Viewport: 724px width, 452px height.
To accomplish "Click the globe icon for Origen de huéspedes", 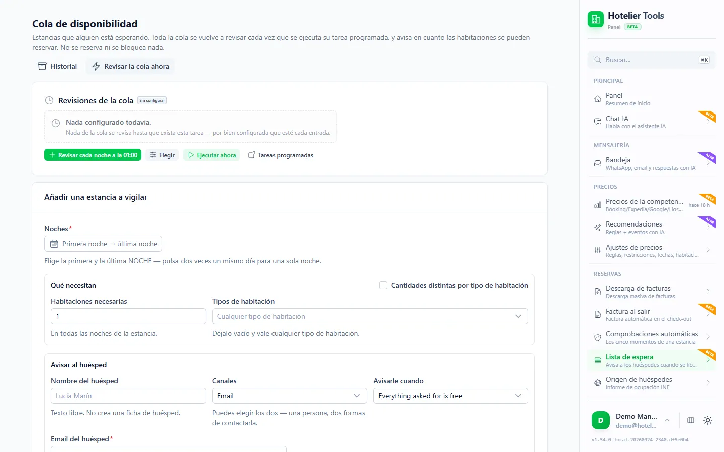I will click(x=598, y=383).
